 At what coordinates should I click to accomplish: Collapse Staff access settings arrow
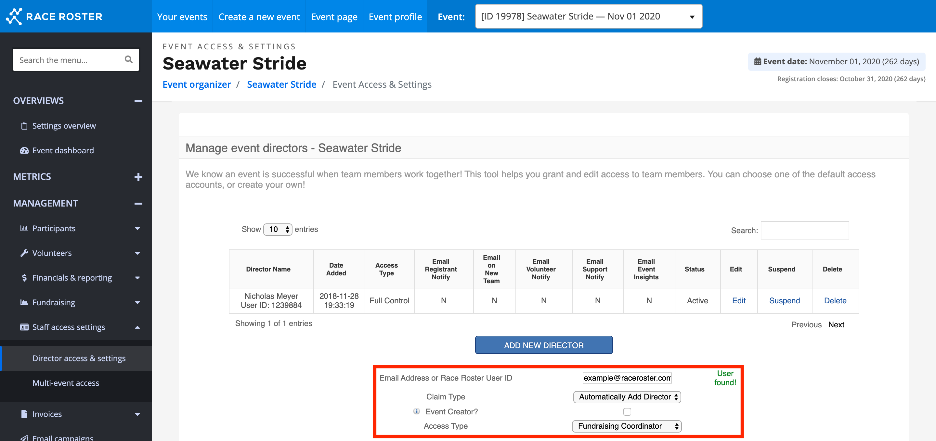pyautogui.click(x=137, y=327)
